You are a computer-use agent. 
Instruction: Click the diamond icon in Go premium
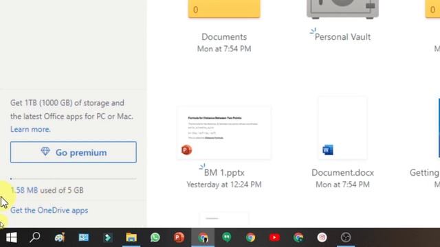45,152
